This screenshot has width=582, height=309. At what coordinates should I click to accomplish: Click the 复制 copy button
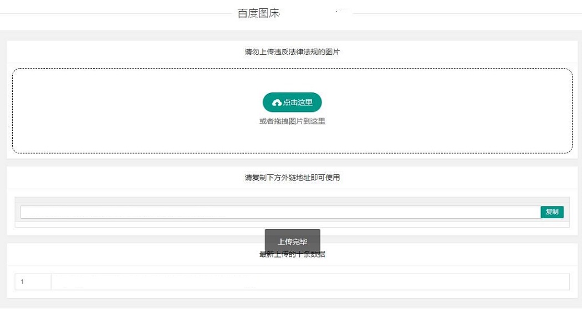(x=552, y=212)
